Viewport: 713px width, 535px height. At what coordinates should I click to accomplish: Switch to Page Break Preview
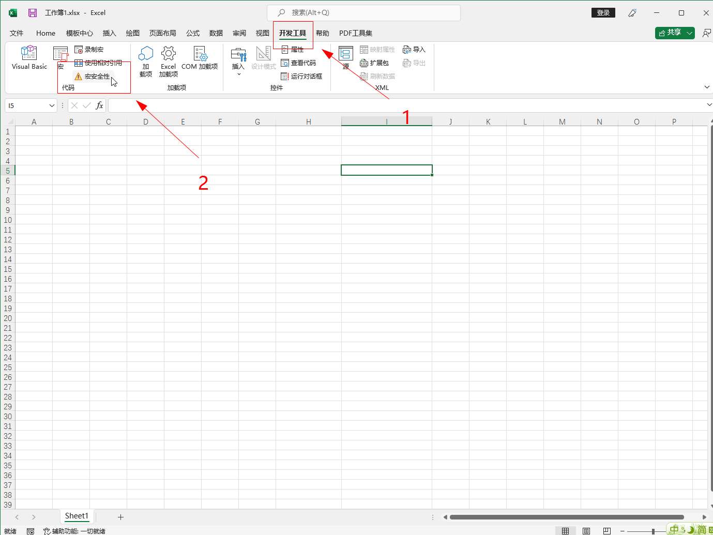(x=607, y=531)
